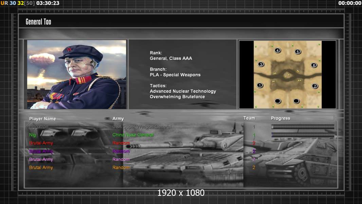362x204 pixels.
Task: Click the red "Brutal Army" player name
Action: (x=41, y=143)
